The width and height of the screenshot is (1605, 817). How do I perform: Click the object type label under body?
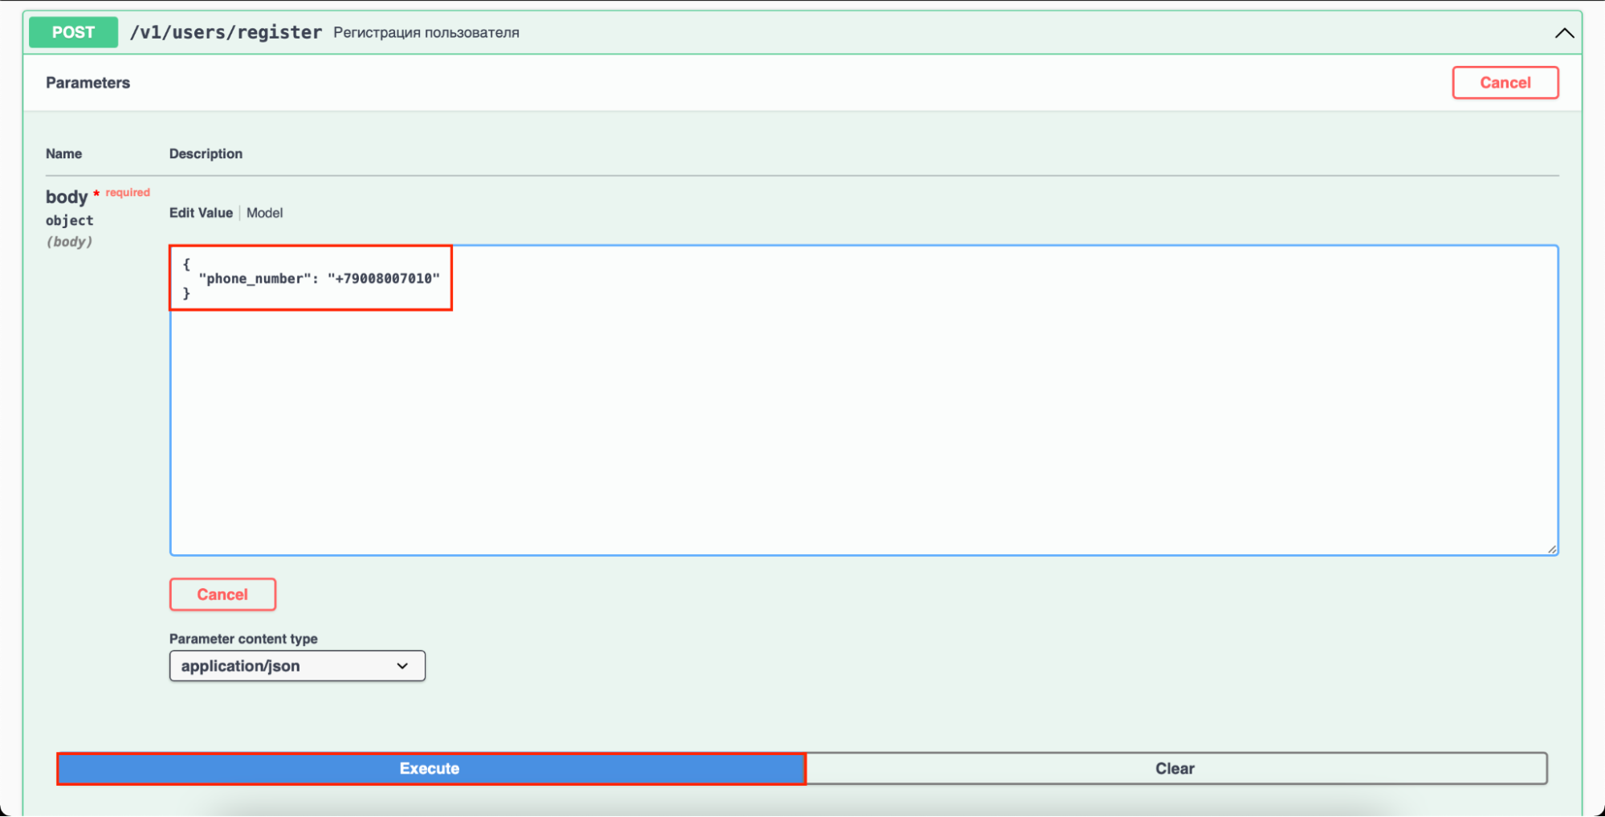[70, 220]
